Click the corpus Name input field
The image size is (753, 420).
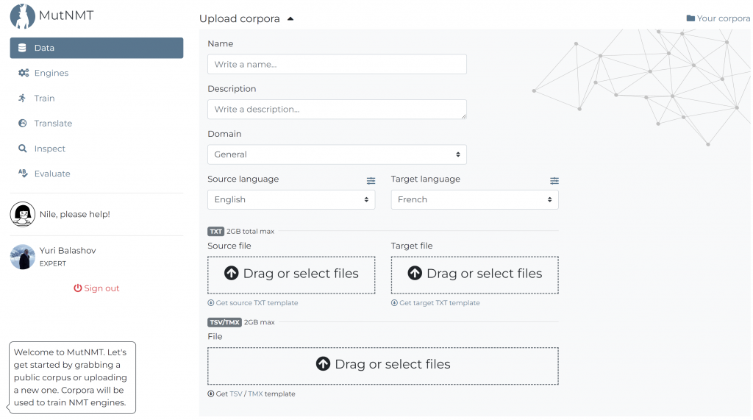(x=337, y=64)
